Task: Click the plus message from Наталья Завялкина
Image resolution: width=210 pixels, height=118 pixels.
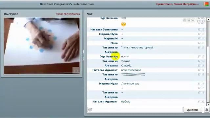Action: point(122,29)
